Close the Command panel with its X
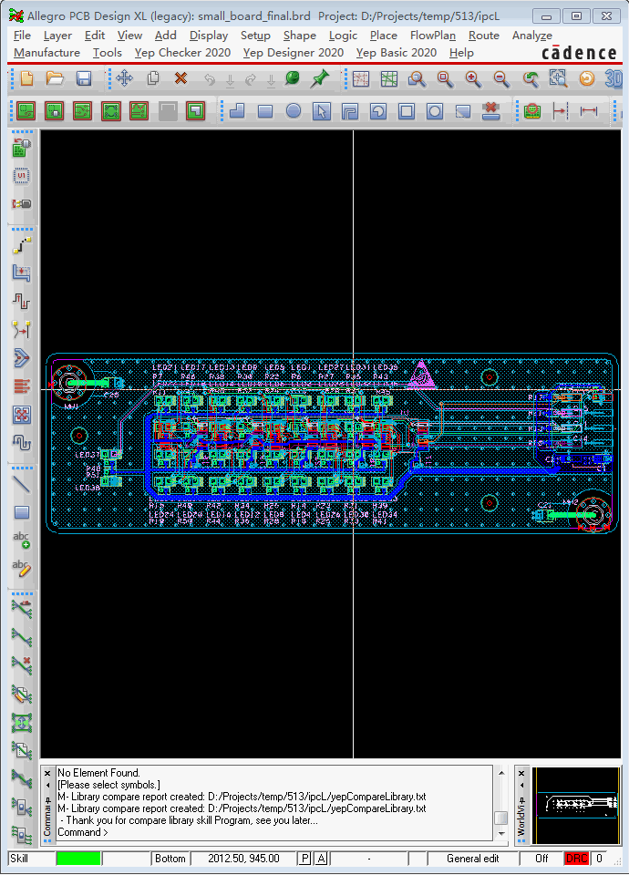 [47, 774]
